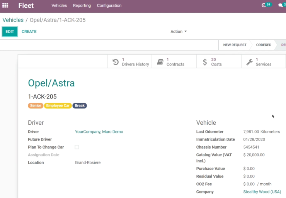The image size is (286, 198).
Task: Click the 34 activities badge
Action: coord(269,4)
